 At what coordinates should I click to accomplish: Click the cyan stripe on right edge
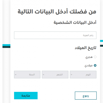[x=102, y=41]
